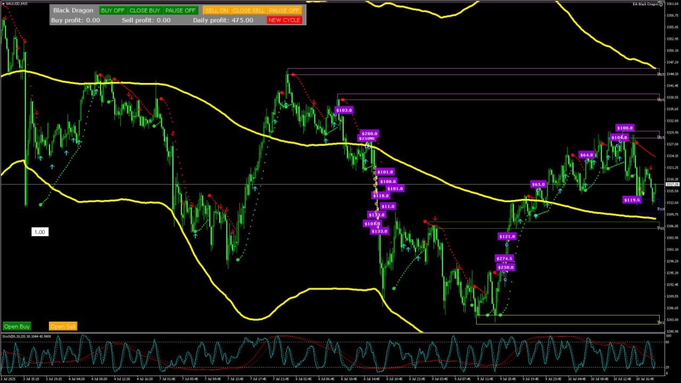Screen dimensions: 681x383
Task: Click the $104.0 profit label
Action: (x=619, y=137)
